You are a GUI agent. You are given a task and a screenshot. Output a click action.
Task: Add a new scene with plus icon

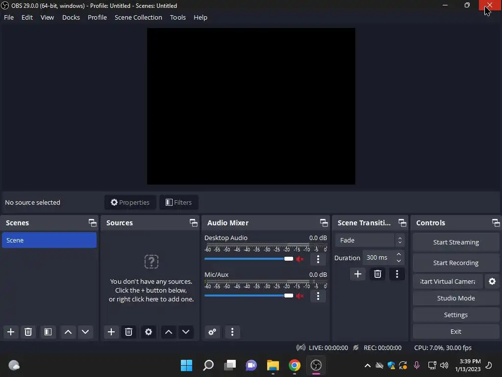(x=11, y=332)
